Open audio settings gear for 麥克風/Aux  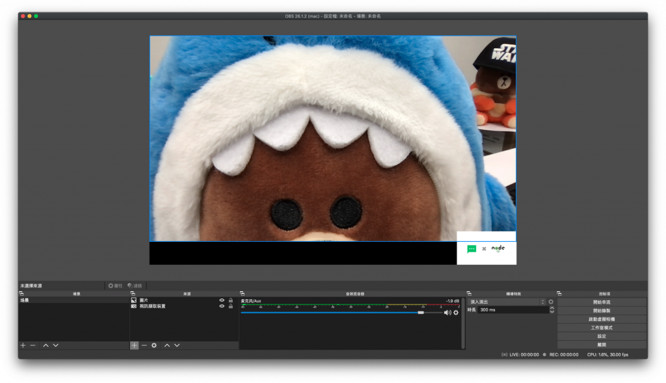coord(456,313)
